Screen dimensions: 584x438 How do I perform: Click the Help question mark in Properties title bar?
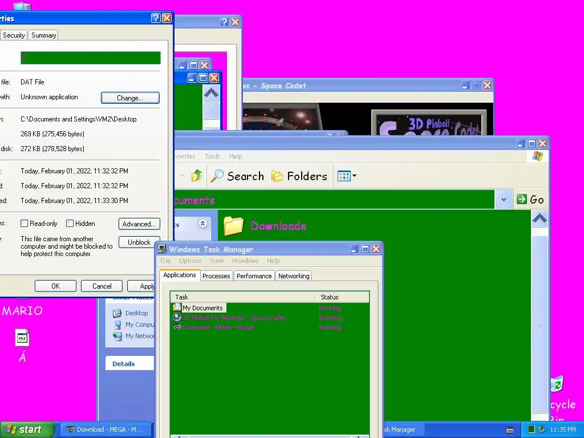[156, 18]
